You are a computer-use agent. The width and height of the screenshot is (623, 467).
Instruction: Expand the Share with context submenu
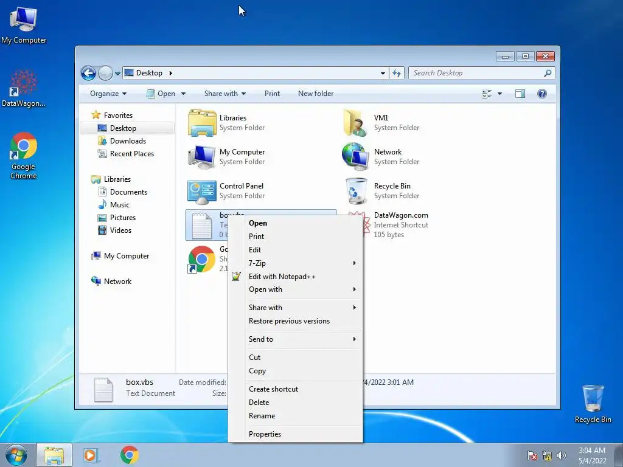pos(296,308)
